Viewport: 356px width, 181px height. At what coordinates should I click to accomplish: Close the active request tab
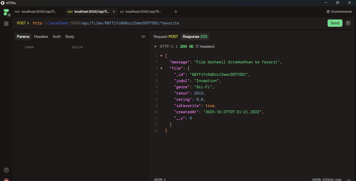click(114, 12)
